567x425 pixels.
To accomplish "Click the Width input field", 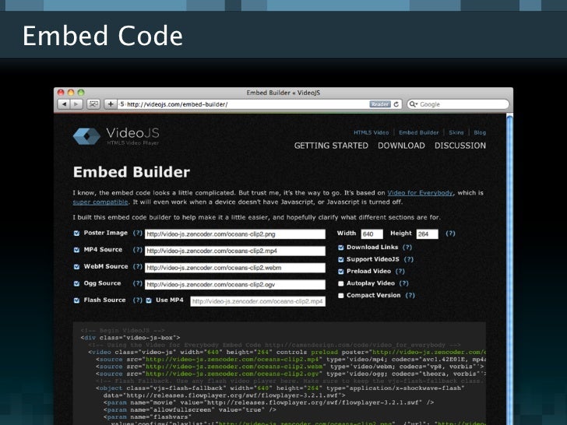I will [x=372, y=234].
